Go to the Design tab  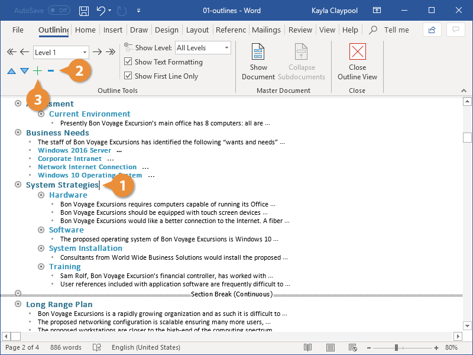coord(167,30)
